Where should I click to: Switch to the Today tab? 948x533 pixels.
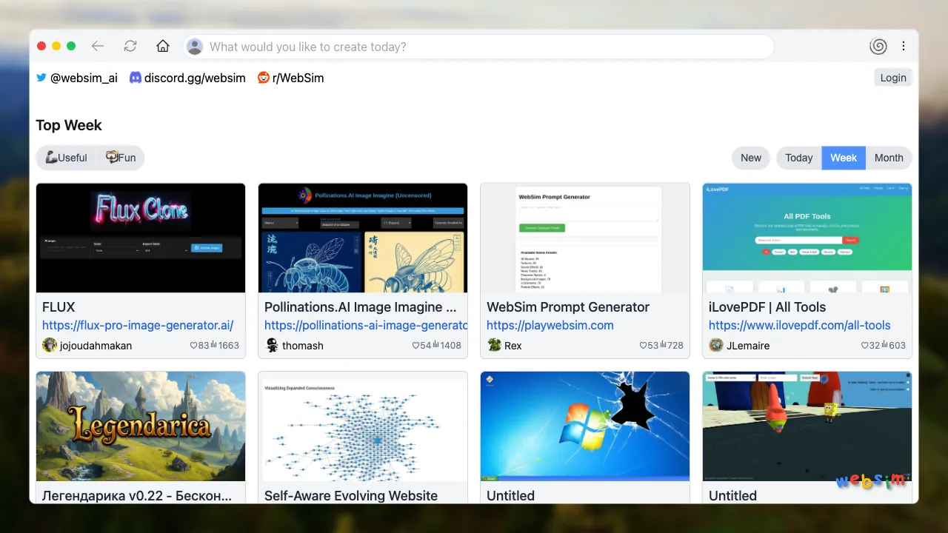(798, 158)
